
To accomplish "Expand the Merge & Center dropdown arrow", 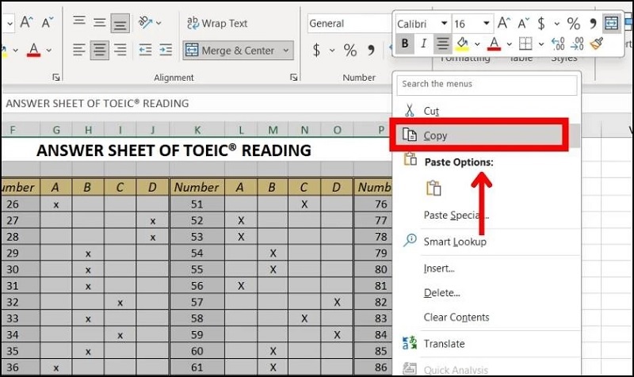I will click(x=285, y=51).
